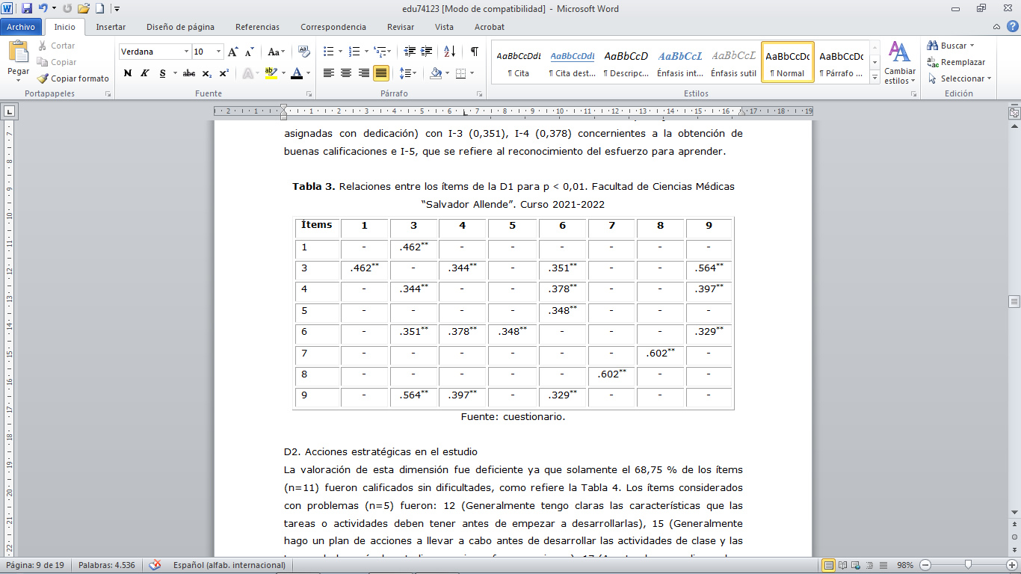Click the sort A-Z icon
Screen dimensions: 1021x574
tap(449, 52)
